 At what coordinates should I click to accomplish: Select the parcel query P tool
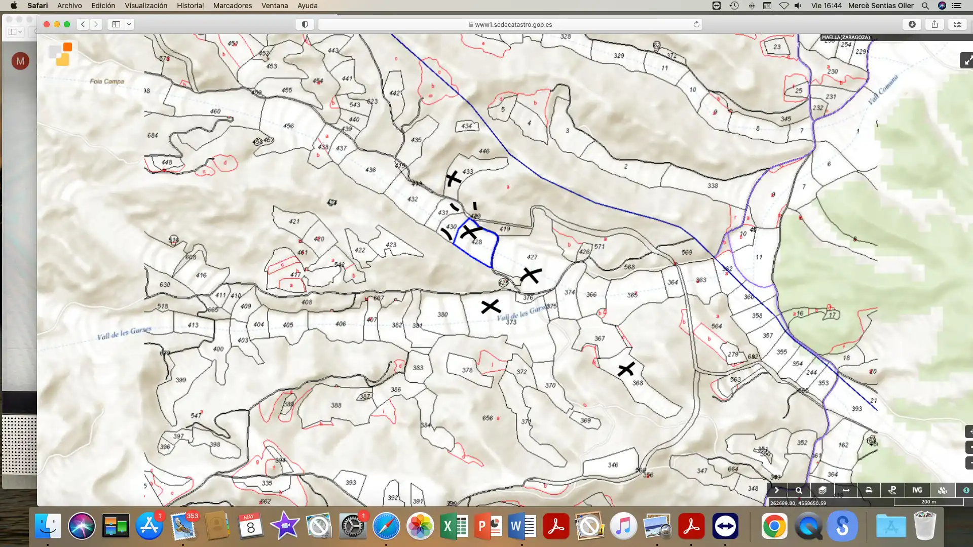point(892,490)
